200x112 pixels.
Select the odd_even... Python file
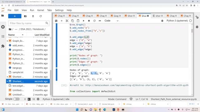click(x=28, y=45)
